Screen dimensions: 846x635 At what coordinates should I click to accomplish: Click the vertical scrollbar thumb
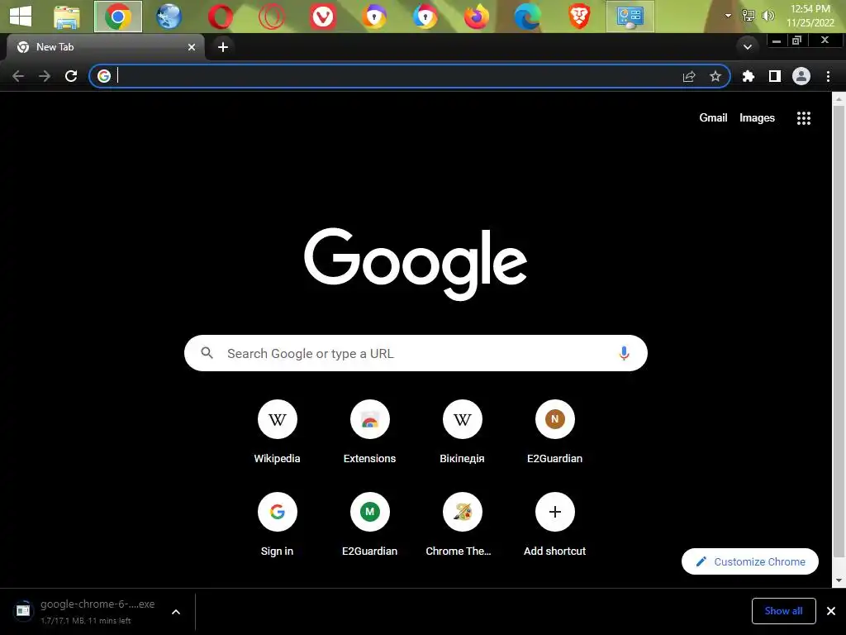[x=839, y=330]
